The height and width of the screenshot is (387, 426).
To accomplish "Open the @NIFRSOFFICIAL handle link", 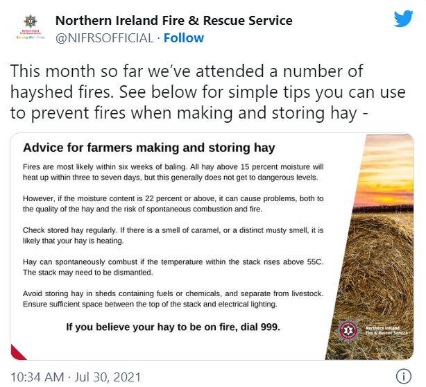I will [104, 38].
